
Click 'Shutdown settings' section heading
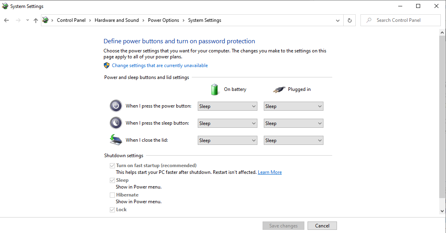124,156
